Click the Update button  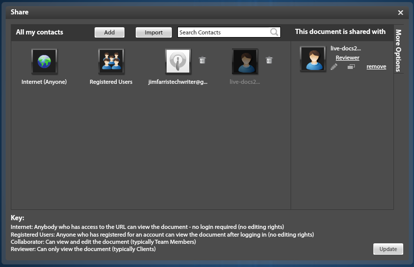(x=388, y=249)
